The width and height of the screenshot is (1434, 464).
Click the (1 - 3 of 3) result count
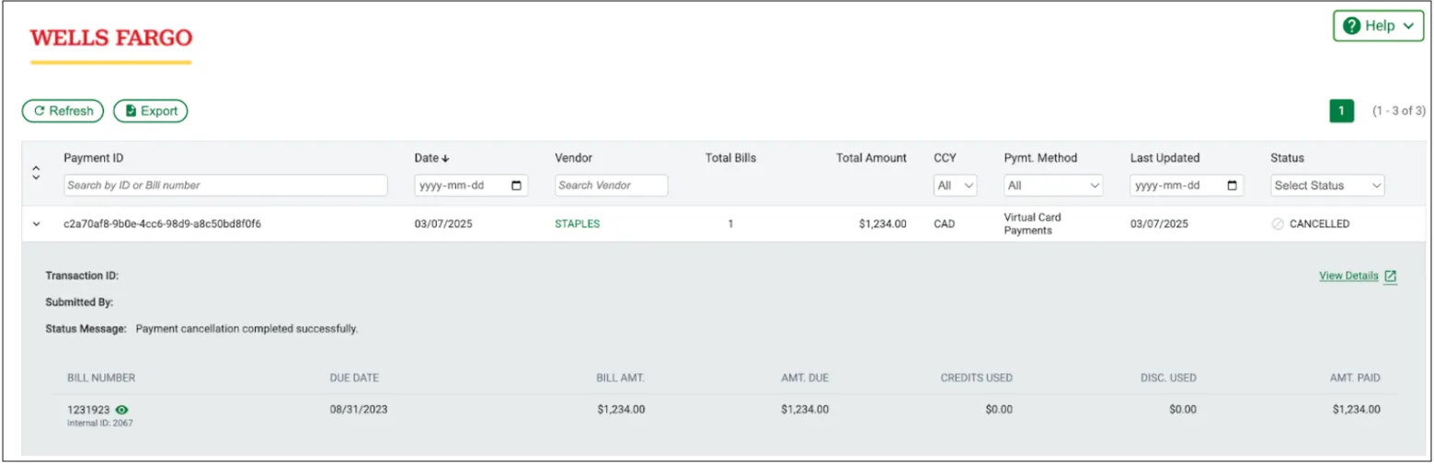[1399, 111]
